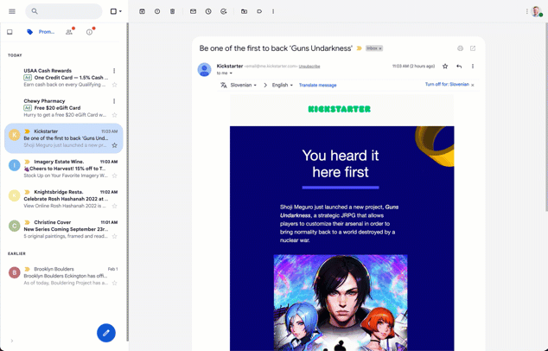Viewport: 548px width, 351px height.
Task: Switch to the Primary inbox tab
Action: (10, 32)
